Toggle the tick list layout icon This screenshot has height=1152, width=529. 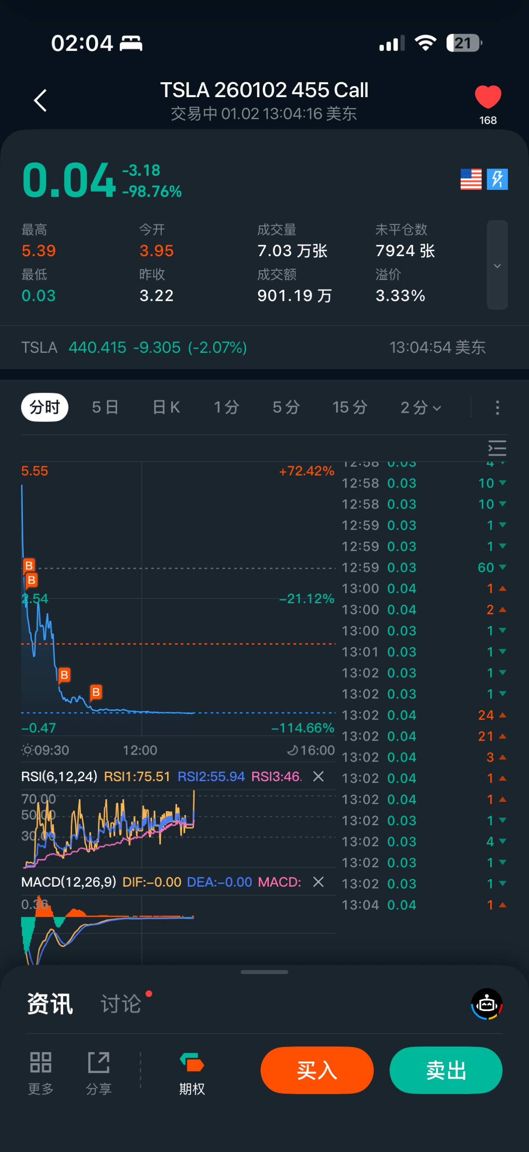pyautogui.click(x=497, y=448)
